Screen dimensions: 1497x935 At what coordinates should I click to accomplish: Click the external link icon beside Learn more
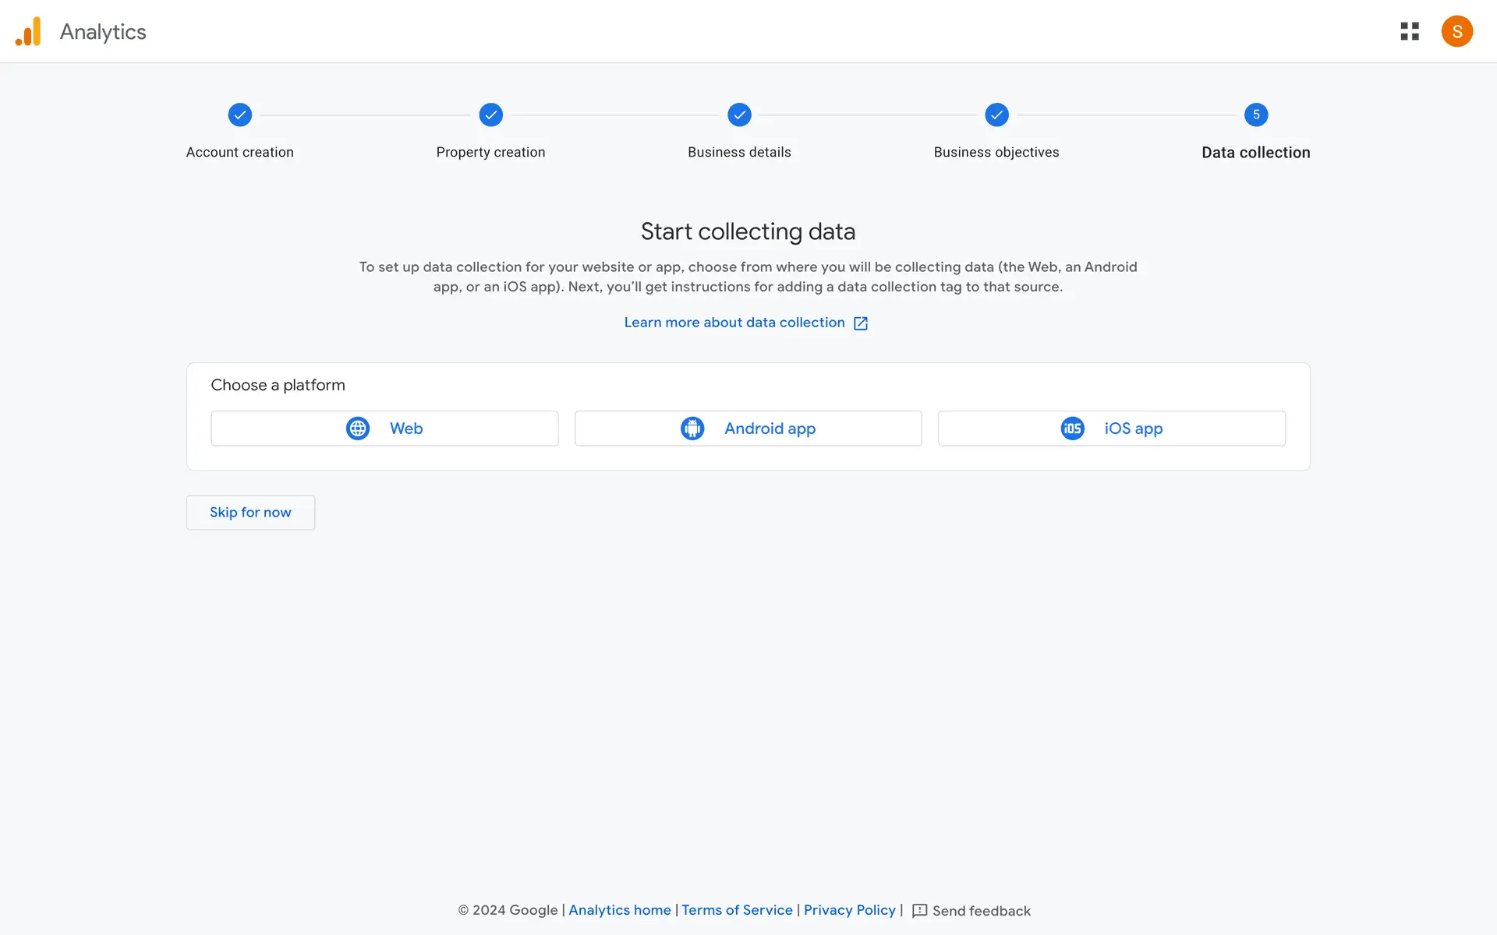(x=861, y=323)
